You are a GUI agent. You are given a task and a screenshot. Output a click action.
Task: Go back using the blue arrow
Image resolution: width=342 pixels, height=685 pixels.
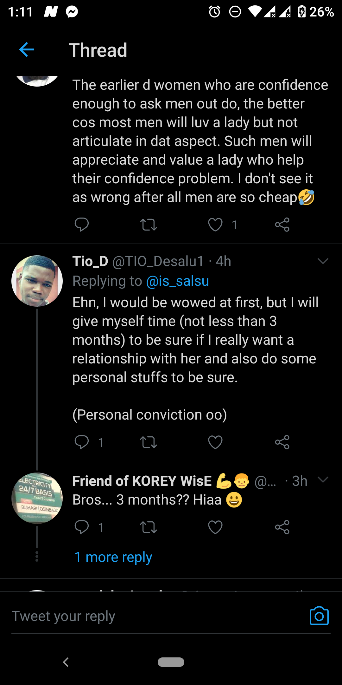pyautogui.click(x=27, y=50)
